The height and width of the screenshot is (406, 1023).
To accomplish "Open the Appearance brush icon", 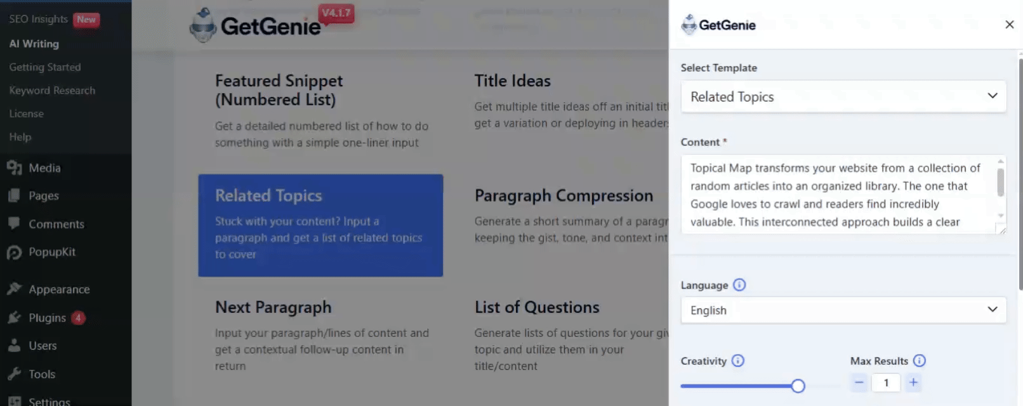I will pos(14,289).
